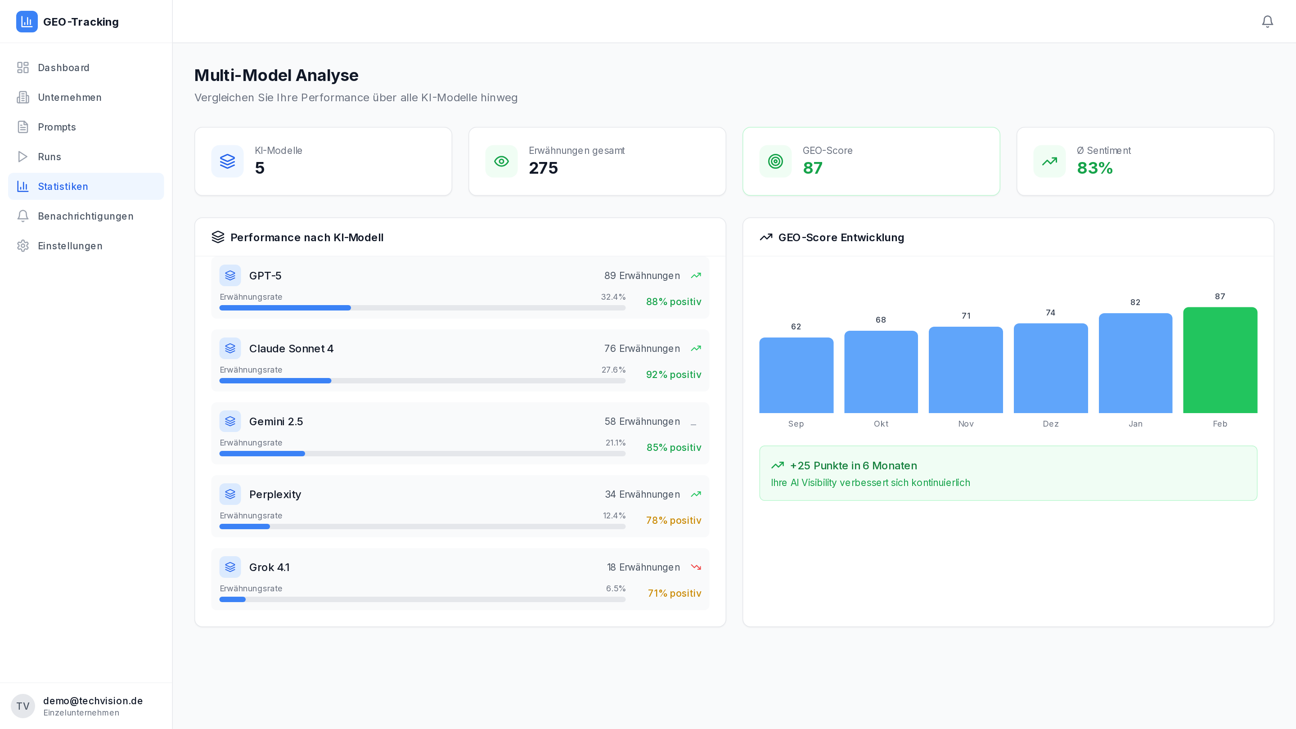The width and height of the screenshot is (1296, 729).
Task: Click the Sep bar in GEO-Score chart
Action: tap(796, 375)
